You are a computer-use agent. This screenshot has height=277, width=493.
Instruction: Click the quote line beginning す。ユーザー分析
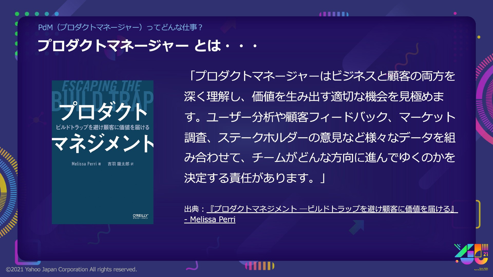[320, 117]
